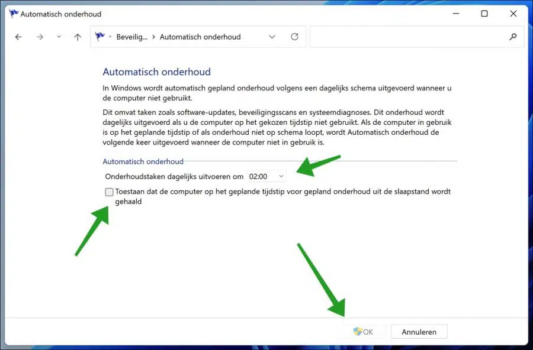This screenshot has width=533, height=350.
Task: Click the title bar flag window icon
Action: [x=14, y=14]
